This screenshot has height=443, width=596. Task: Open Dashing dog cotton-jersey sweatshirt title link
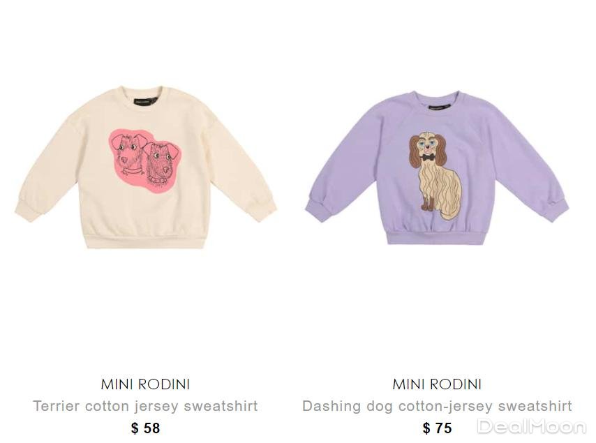click(437, 406)
